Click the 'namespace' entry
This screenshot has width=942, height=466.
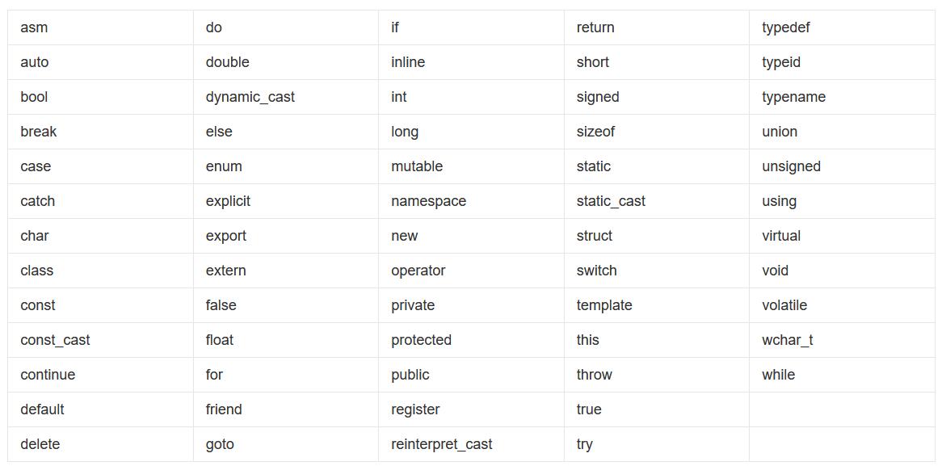428,201
